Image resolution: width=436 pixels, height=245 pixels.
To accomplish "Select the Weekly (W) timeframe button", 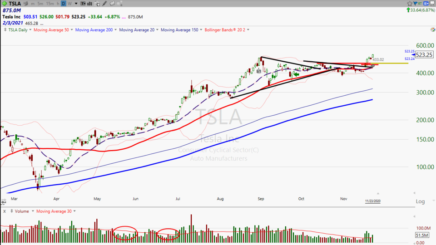I will coord(70,4).
